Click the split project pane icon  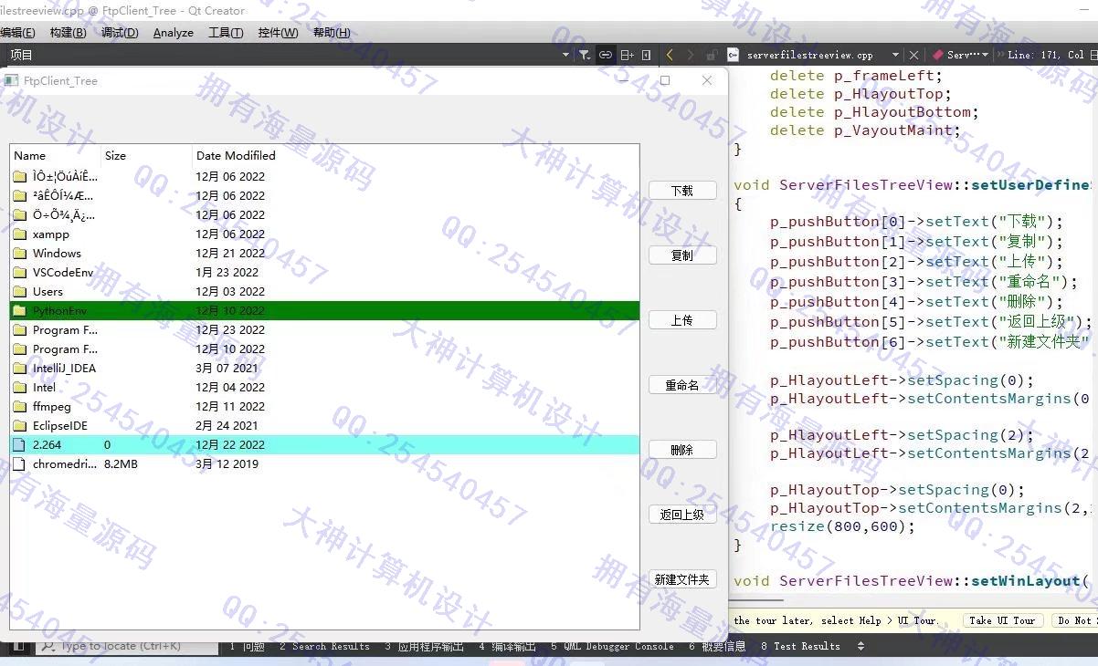627,55
